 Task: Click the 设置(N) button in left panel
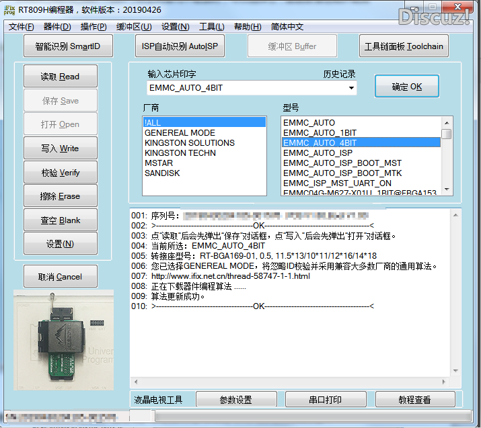(x=61, y=244)
